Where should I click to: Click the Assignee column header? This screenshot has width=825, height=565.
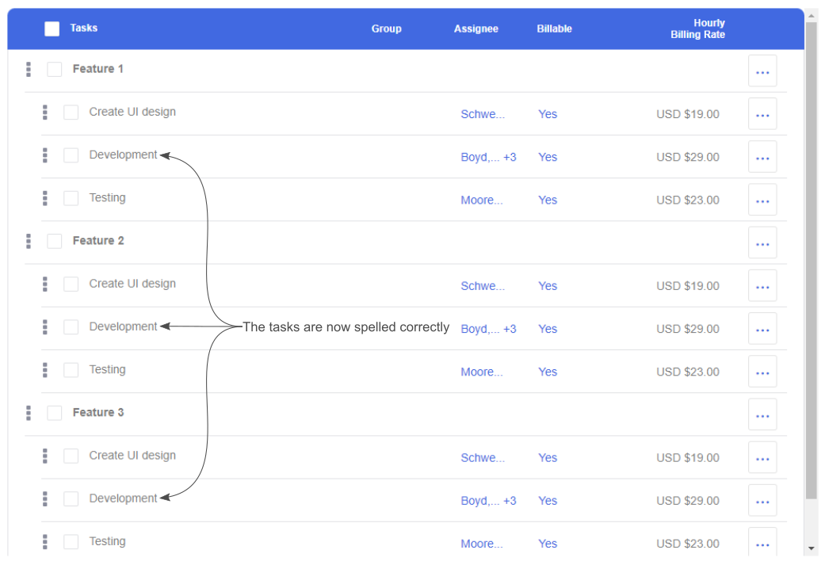coord(476,29)
